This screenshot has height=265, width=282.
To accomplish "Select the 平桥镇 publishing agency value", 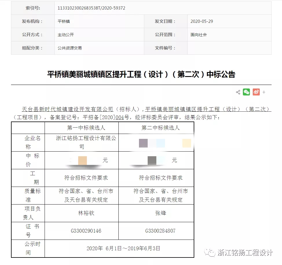I will pyautogui.click(x=64, y=21).
